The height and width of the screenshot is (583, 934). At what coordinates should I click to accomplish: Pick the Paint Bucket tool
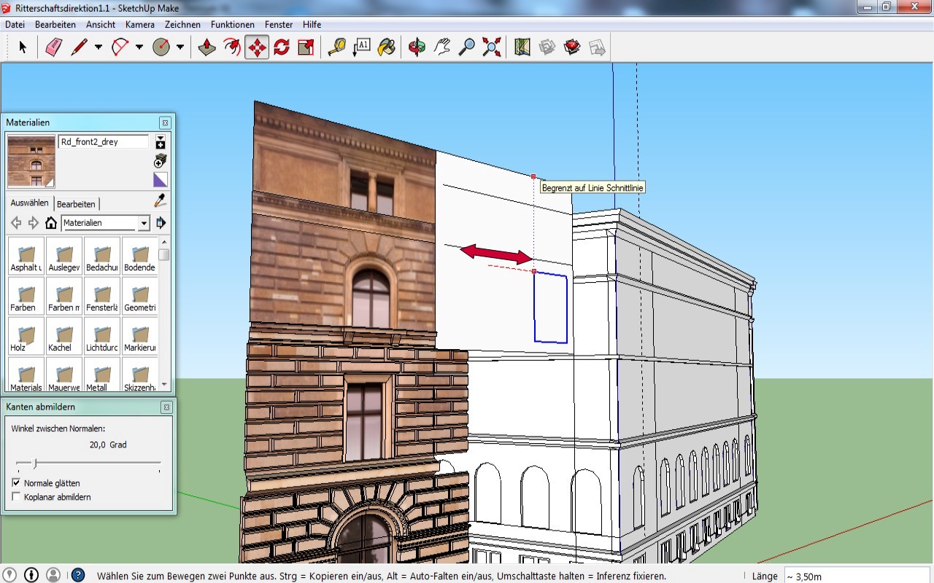[387, 48]
